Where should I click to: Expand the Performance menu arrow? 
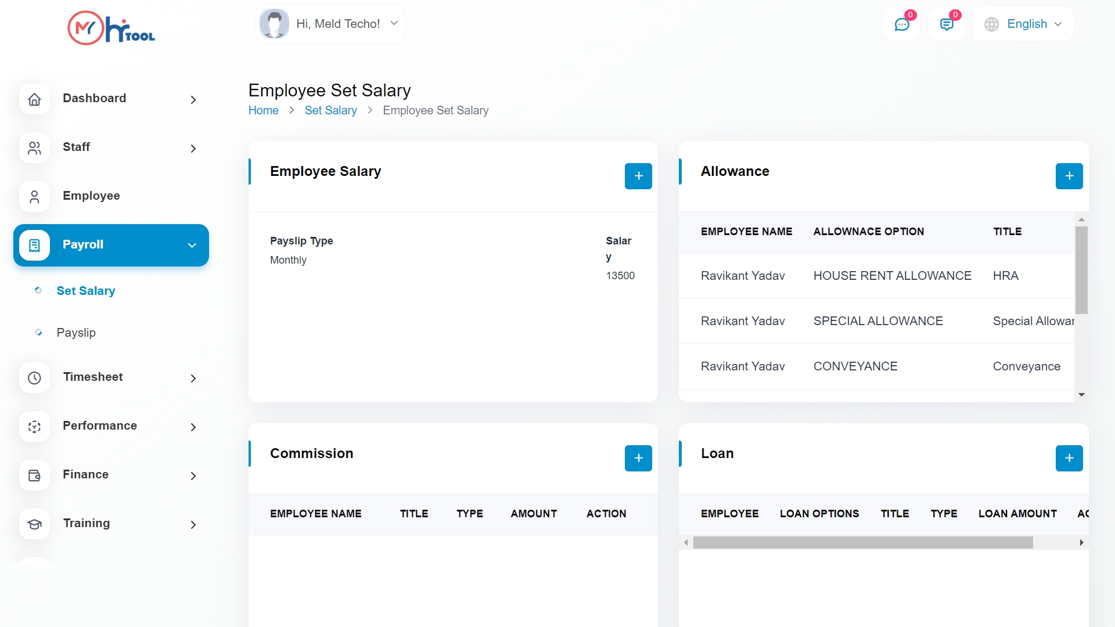[x=193, y=427]
